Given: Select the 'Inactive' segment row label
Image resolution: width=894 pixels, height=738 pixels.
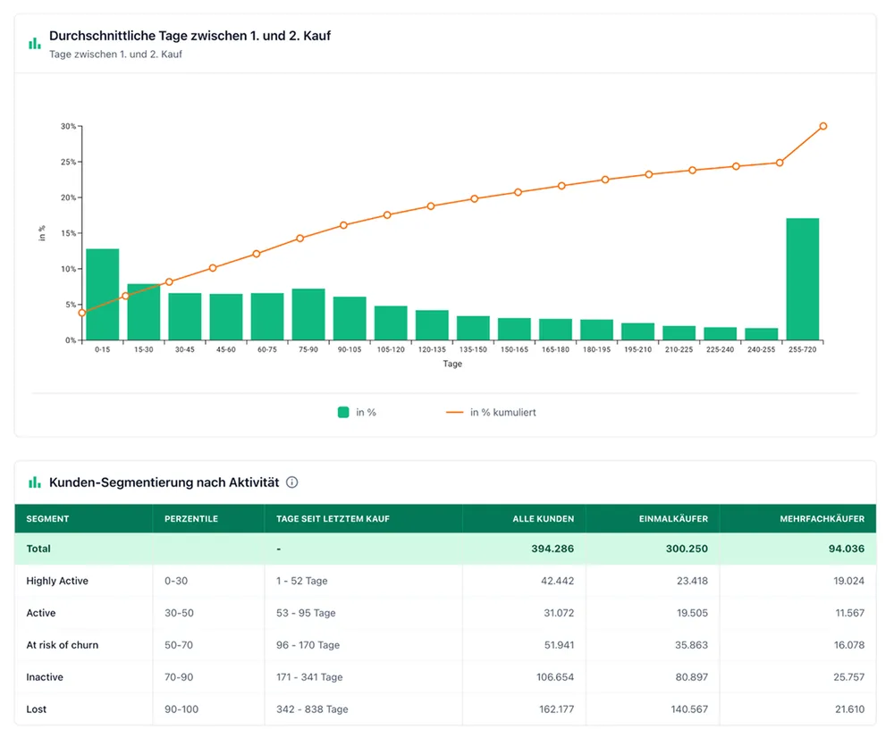Looking at the screenshot, I should click(45, 677).
